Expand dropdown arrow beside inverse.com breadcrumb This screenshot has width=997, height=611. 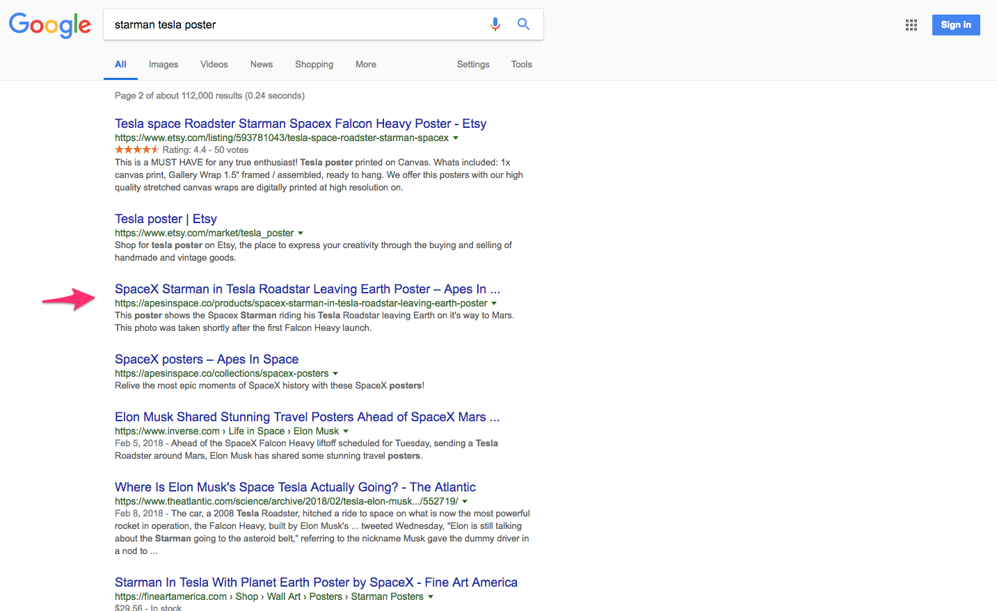coord(346,432)
